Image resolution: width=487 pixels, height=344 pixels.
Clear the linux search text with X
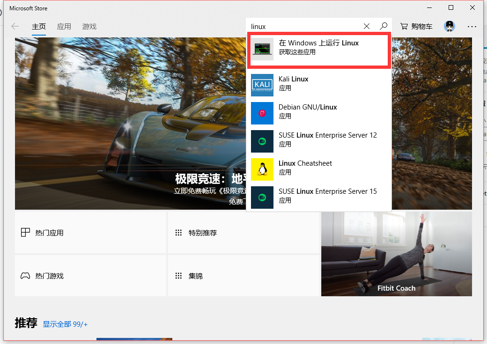coord(367,27)
